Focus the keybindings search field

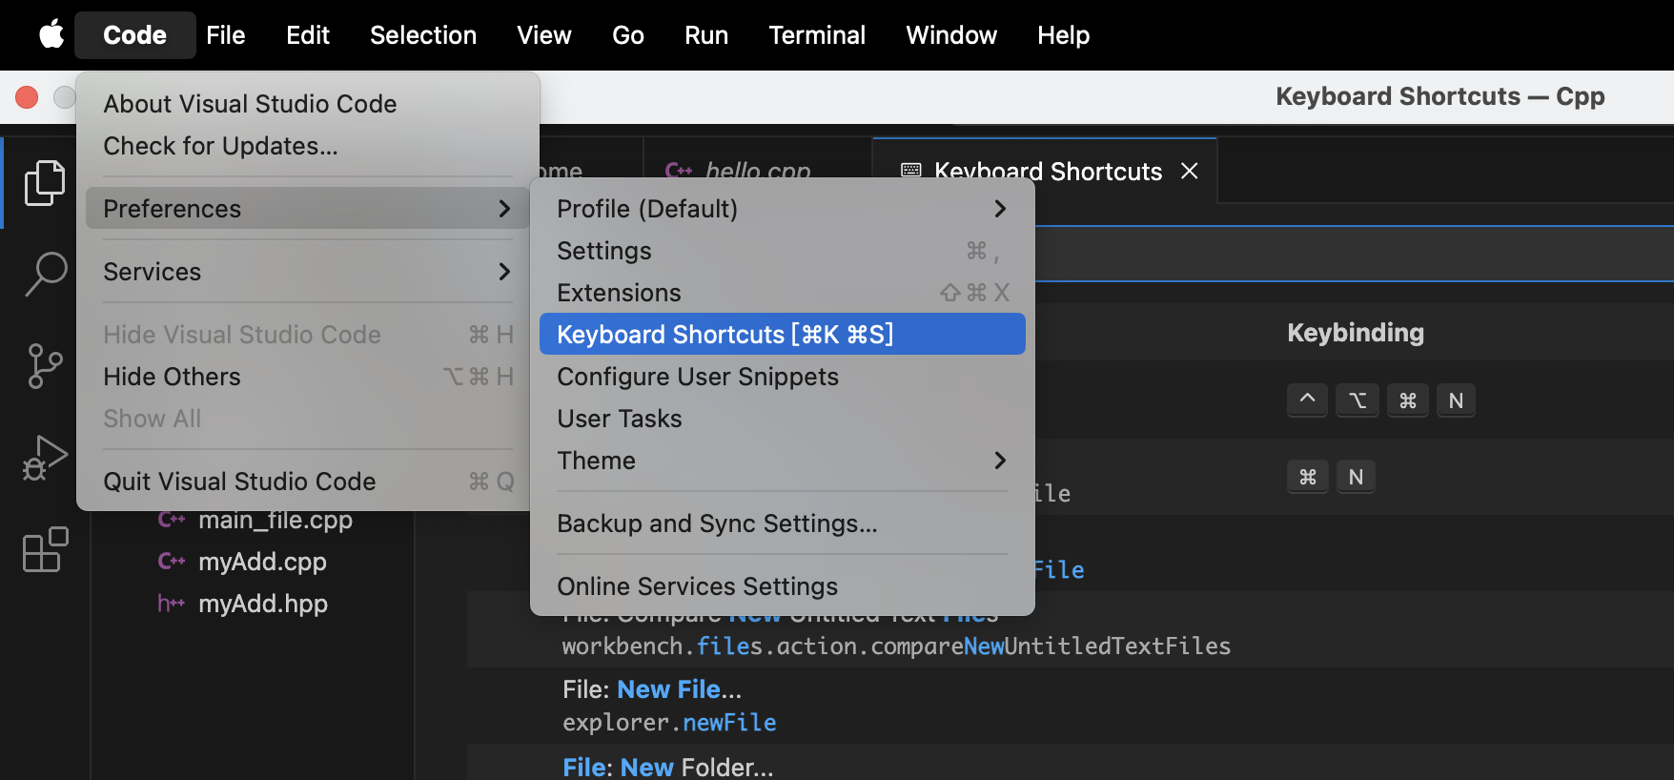click(x=1354, y=254)
